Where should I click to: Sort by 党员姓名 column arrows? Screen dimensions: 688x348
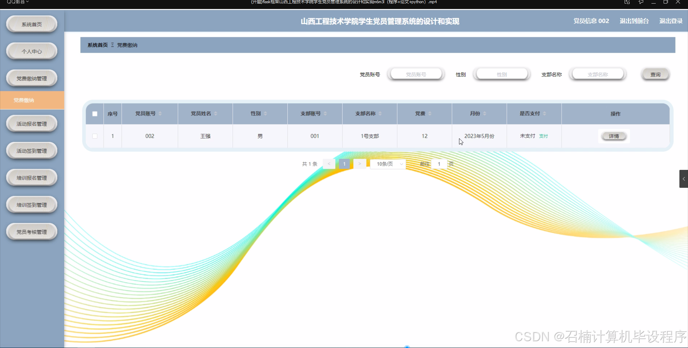pyautogui.click(x=216, y=114)
